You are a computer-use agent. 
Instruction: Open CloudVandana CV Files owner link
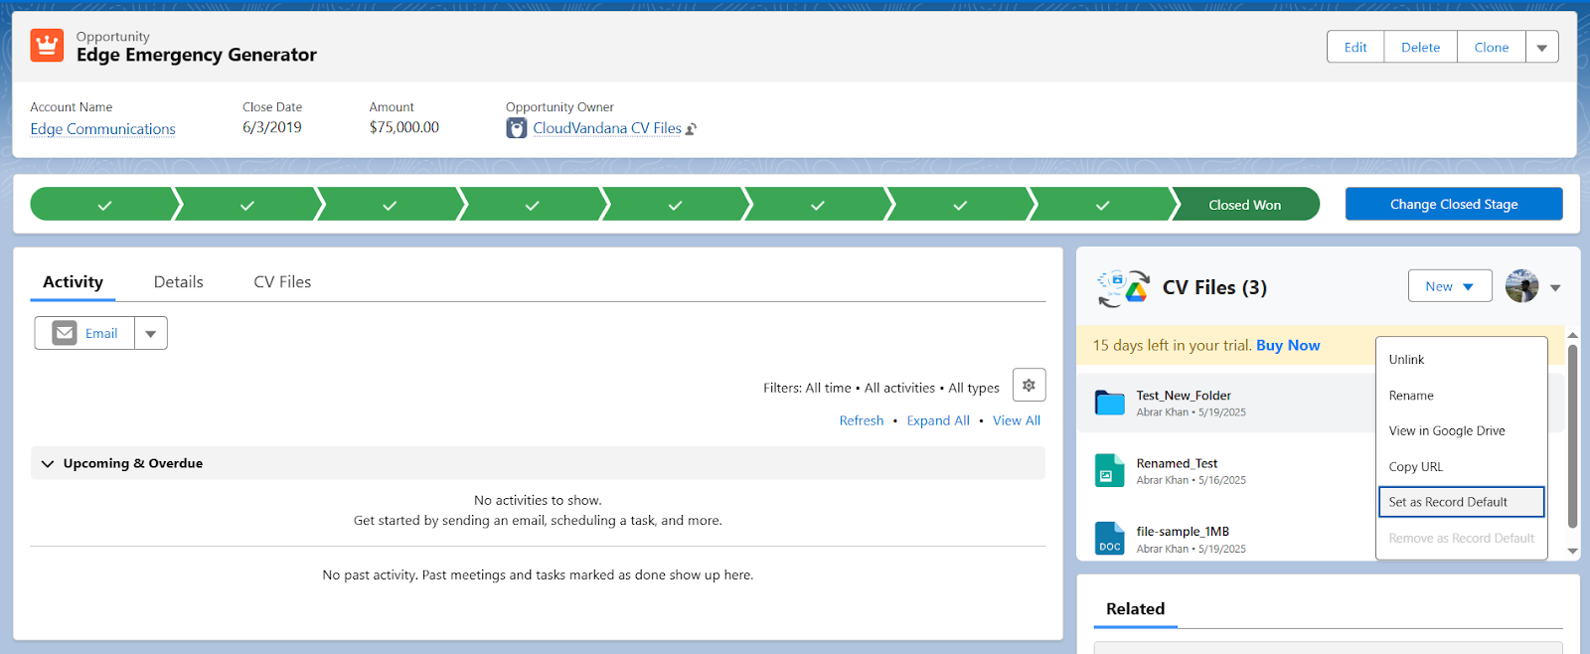tap(607, 128)
